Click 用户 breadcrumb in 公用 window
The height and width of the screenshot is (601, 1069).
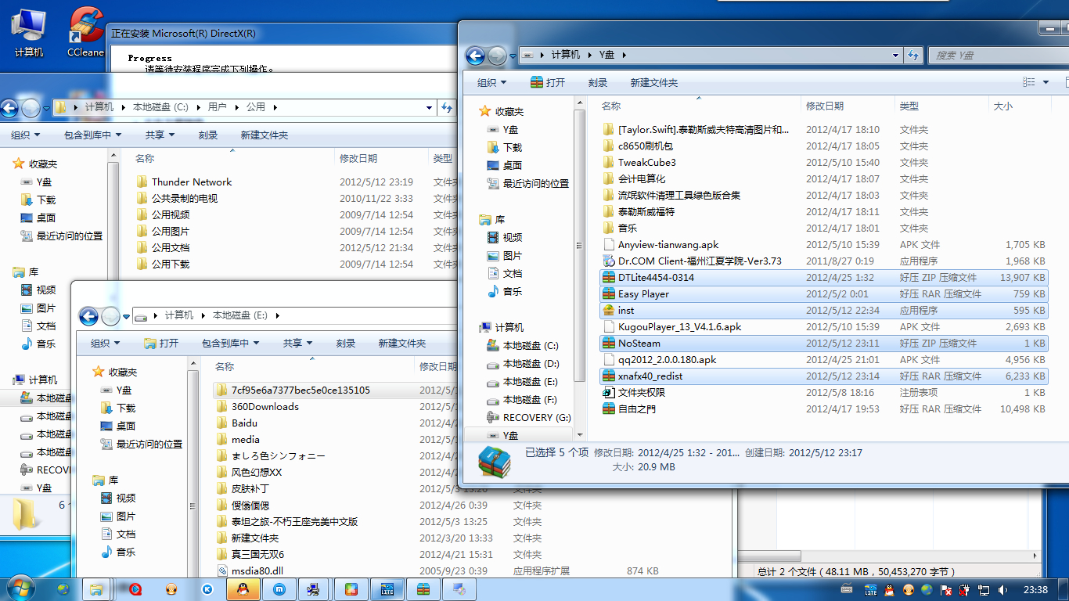[x=217, y=106]
